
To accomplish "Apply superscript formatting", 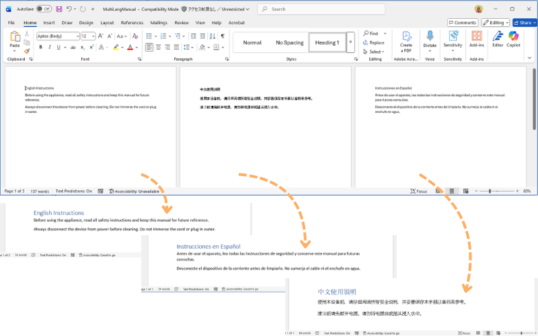I will (91, 47).
